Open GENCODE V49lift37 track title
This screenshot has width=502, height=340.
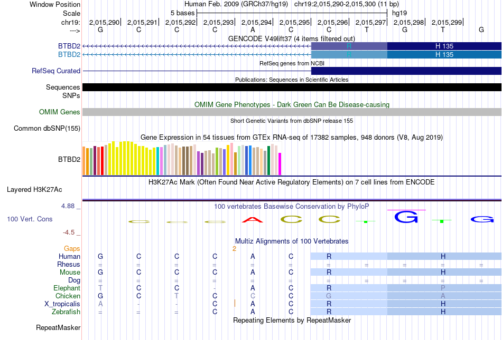click(x=292, y=38)
